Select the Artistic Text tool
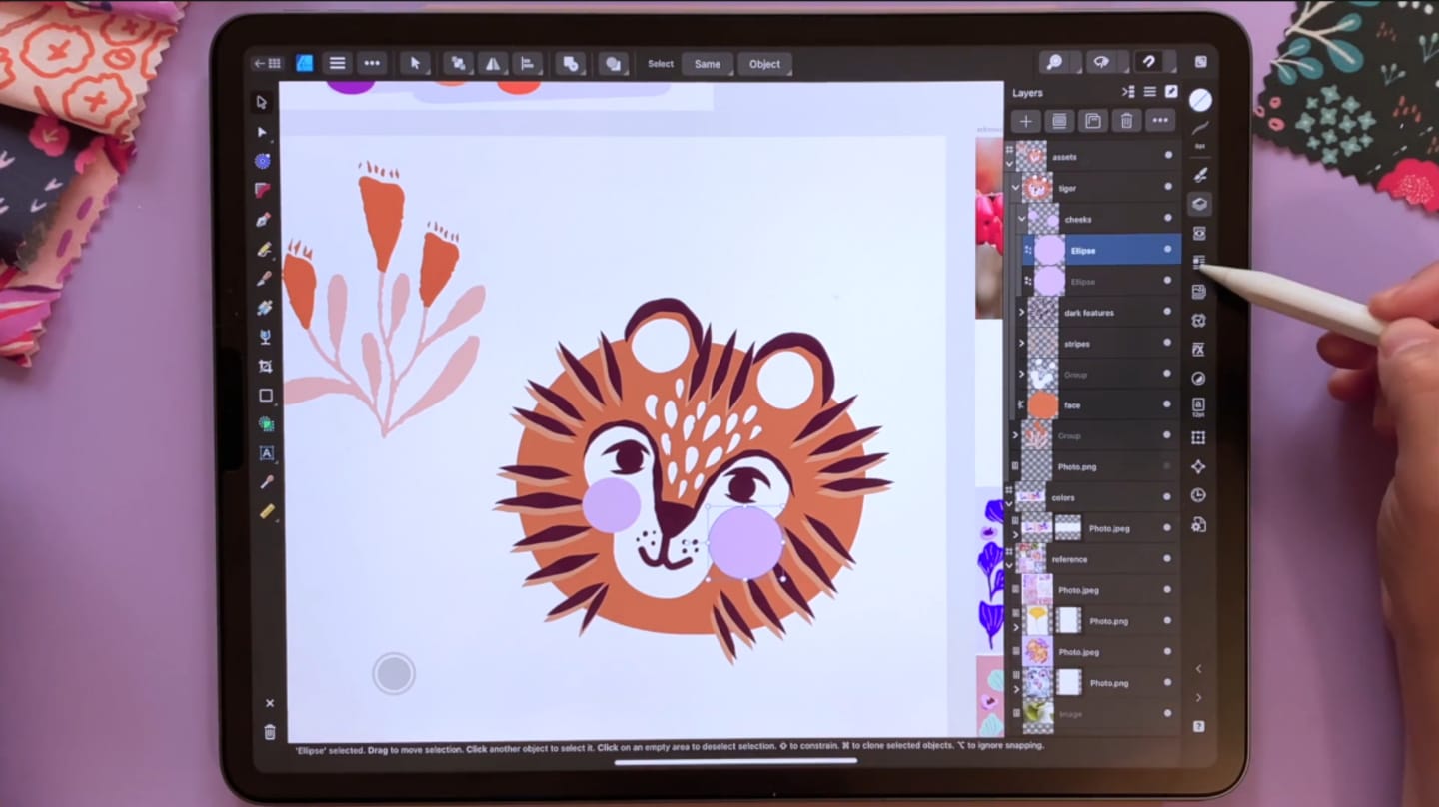This screenshot has height=807, width=1439. [264, 454]
